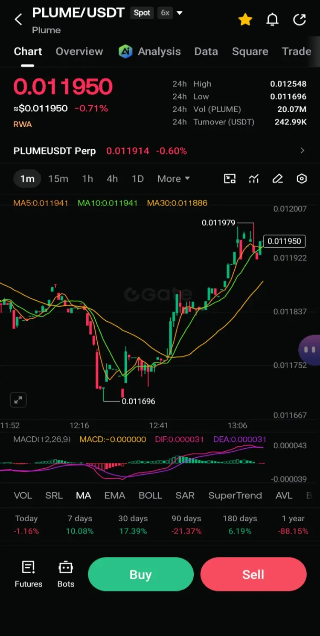
Task: Select the 15m timeframe
Action: 58,179
